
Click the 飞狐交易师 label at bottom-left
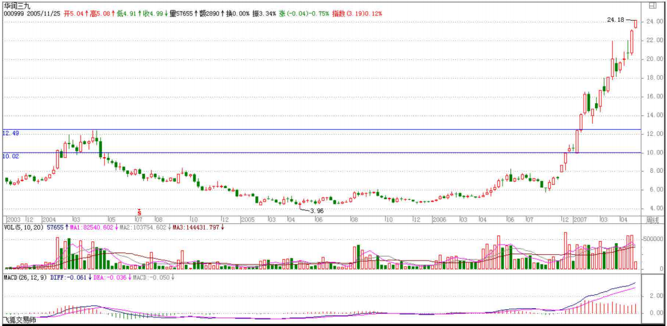20,320
